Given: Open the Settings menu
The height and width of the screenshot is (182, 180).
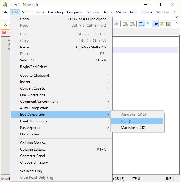Looking at the screenshot, I should click(93, 12).
